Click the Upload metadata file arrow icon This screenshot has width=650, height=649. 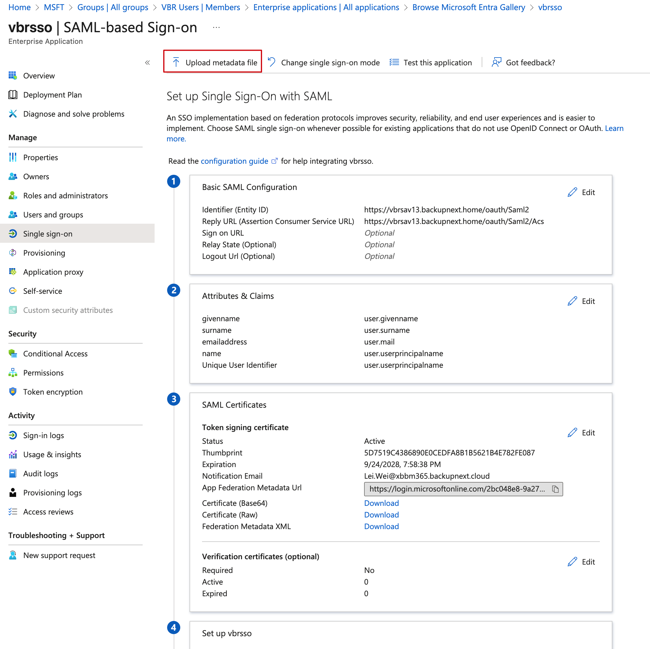pos(176,62)
